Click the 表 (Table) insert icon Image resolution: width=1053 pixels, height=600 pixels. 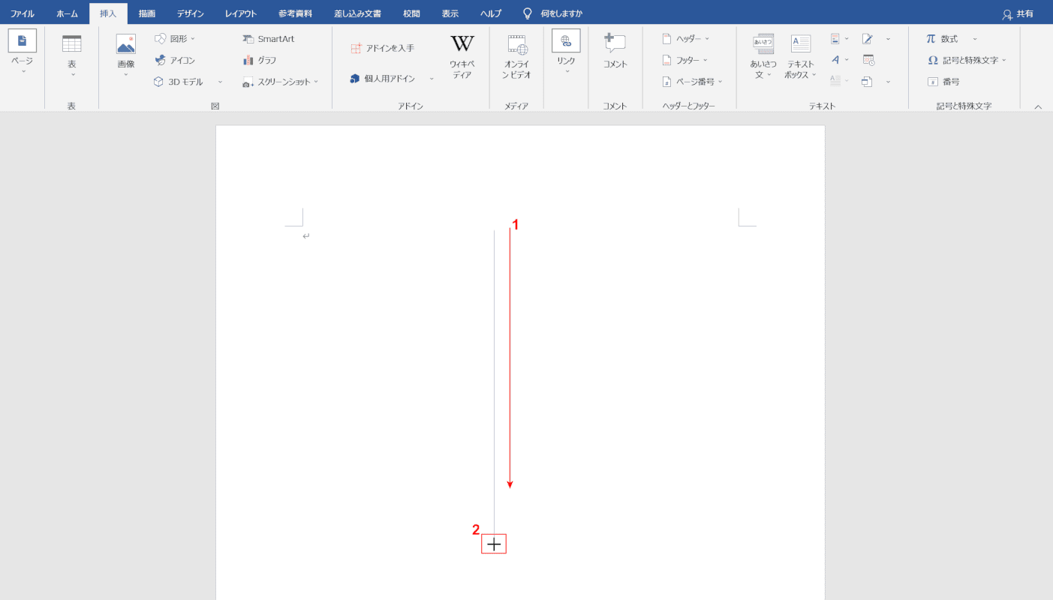tap(72, 44)
